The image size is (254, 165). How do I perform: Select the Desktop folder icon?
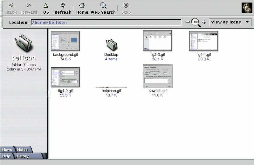coord(111,45)
